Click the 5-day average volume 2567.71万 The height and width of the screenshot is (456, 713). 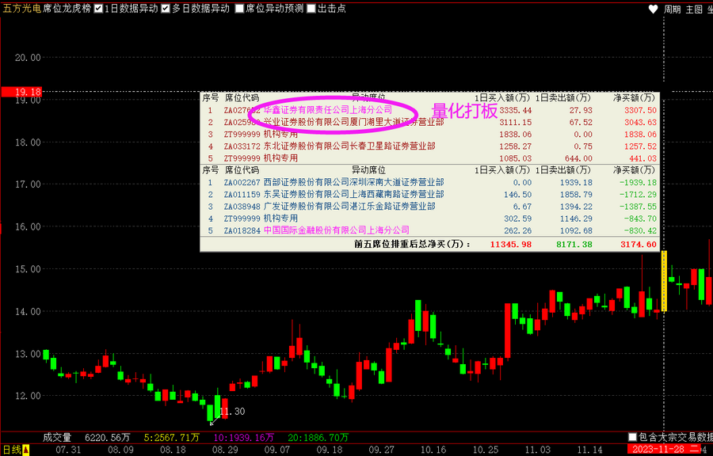[x=172, y=437]
